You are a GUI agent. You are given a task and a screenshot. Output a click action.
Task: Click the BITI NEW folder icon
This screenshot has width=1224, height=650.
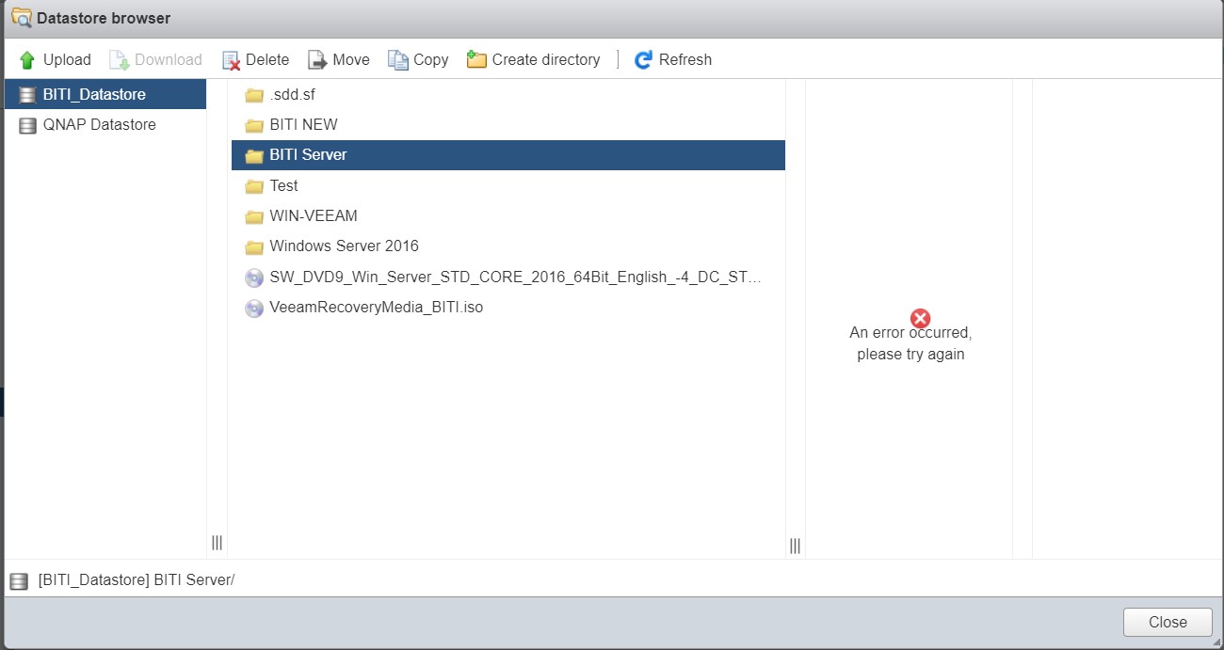pos(253,125)
